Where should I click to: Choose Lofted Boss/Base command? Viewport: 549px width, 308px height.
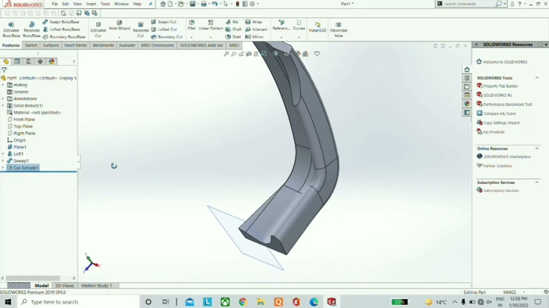[61, 29]
